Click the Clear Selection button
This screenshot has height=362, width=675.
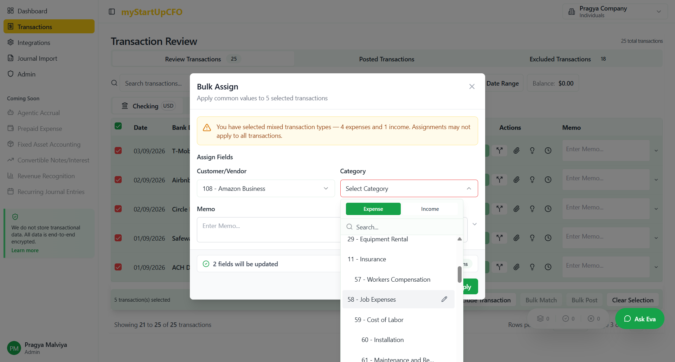(x=632, y=300)
